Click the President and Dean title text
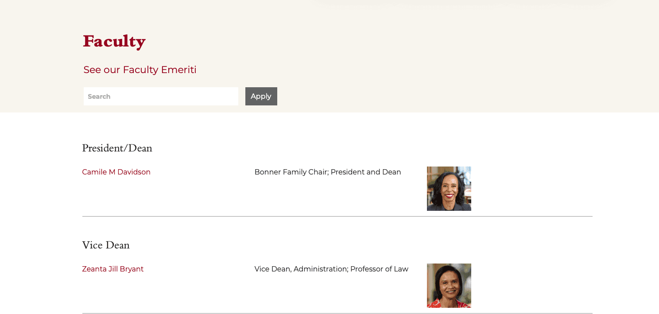The width and height of the screenshot is (659, 314). point(366,172)
